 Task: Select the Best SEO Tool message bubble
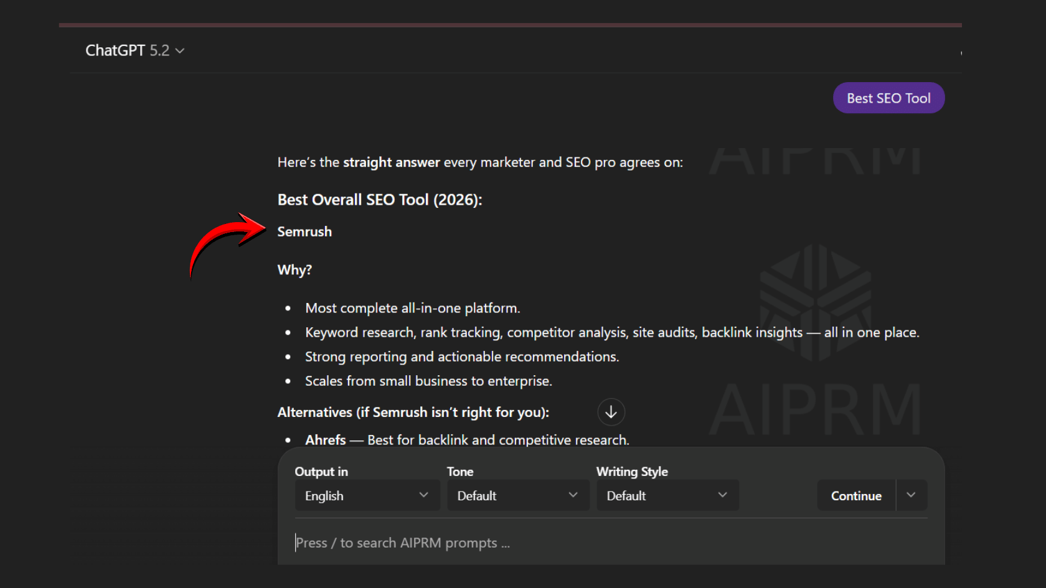(x=888, y=98)
